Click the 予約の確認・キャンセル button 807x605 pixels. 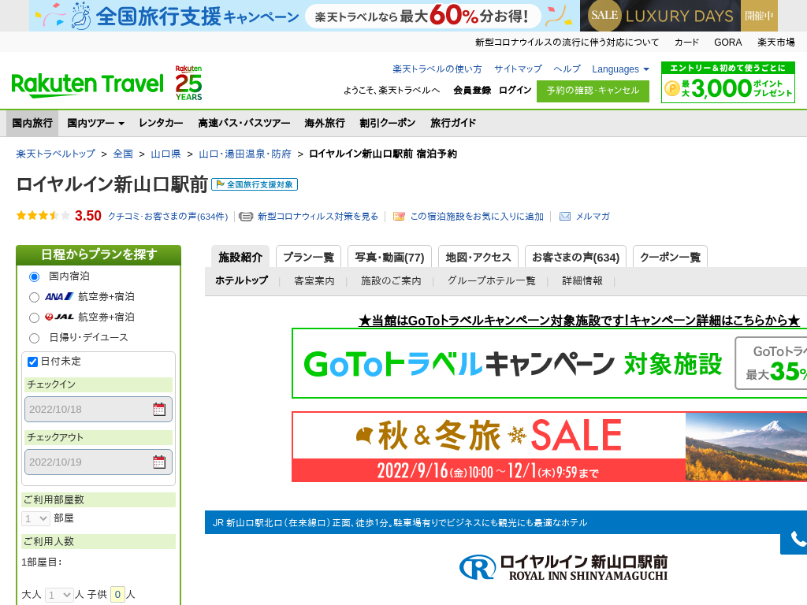[593, 91]
